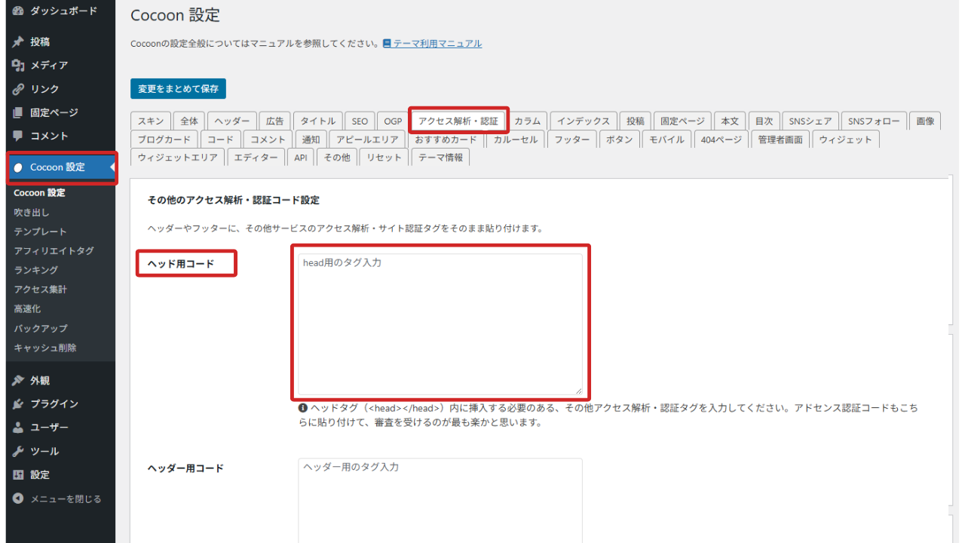Click the plug icon beside プラグイン
The image size is (965, 543).
point(19,404)
